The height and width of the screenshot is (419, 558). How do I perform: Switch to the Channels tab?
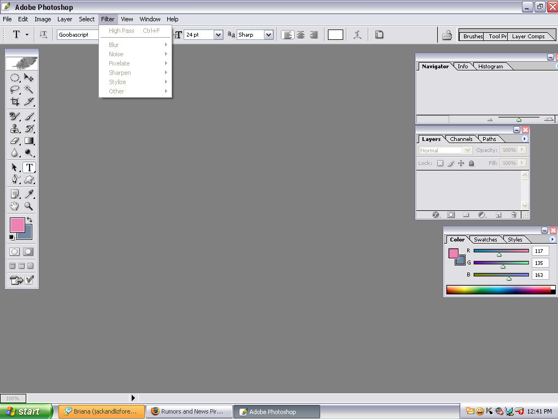pos(461,139)
